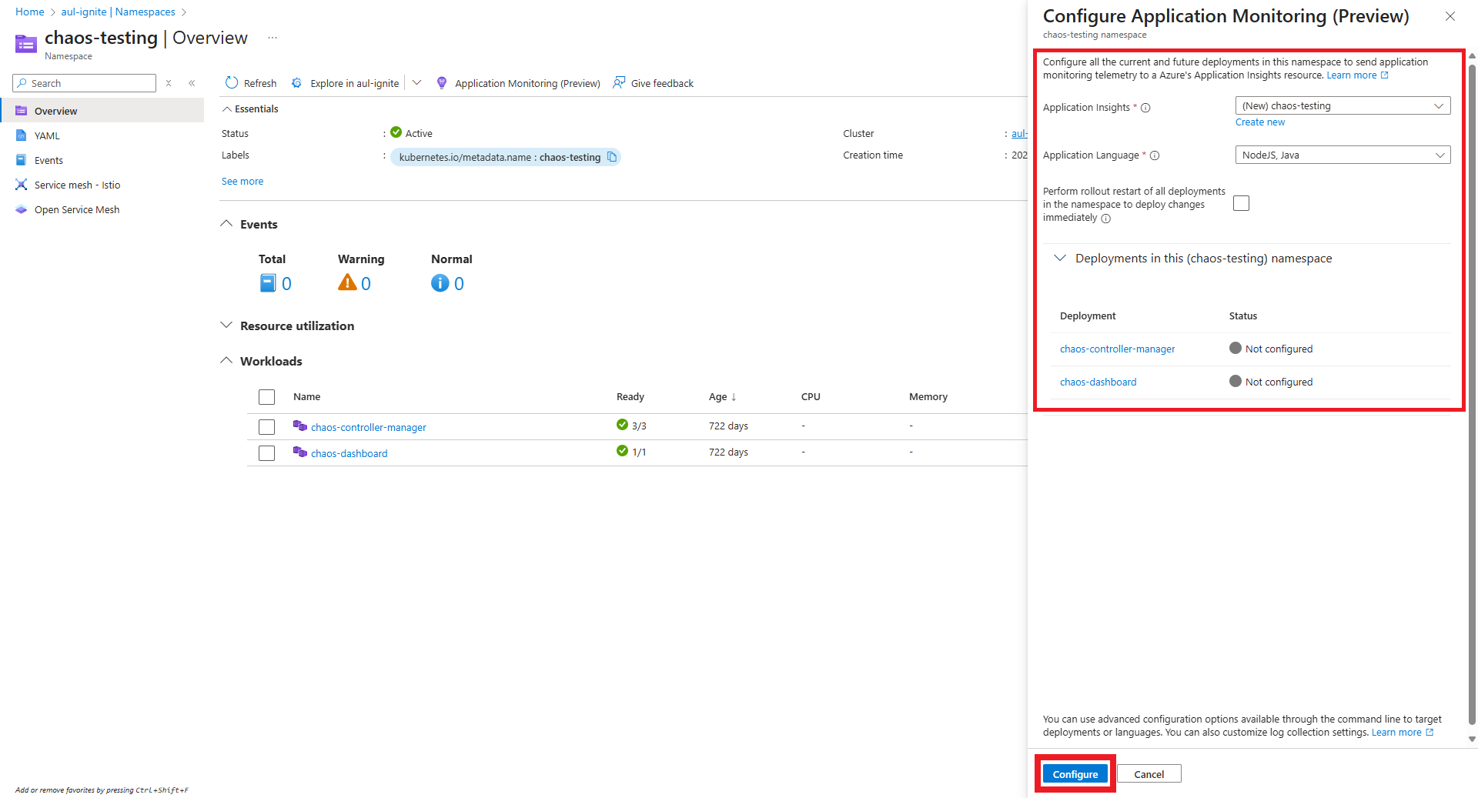The image size is (1478, 798).
Task: Click the Create new link
Action: coord(1259,122)
